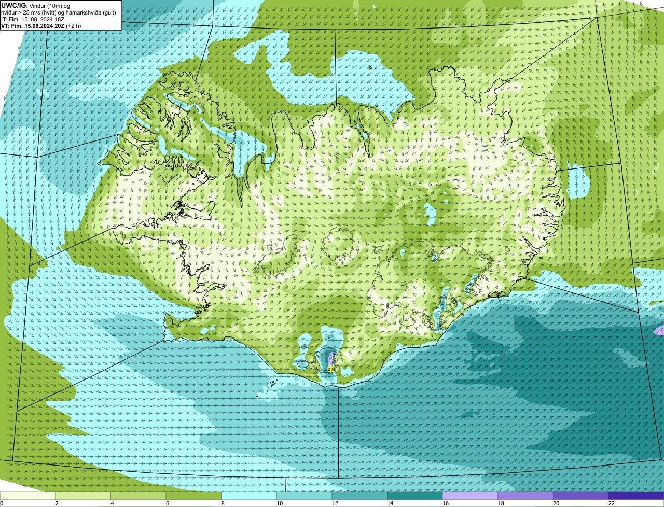664x507 pixels.
Task: Click the title text 'UWC/IG: Vindur (10m) og'
Action: 35,6
